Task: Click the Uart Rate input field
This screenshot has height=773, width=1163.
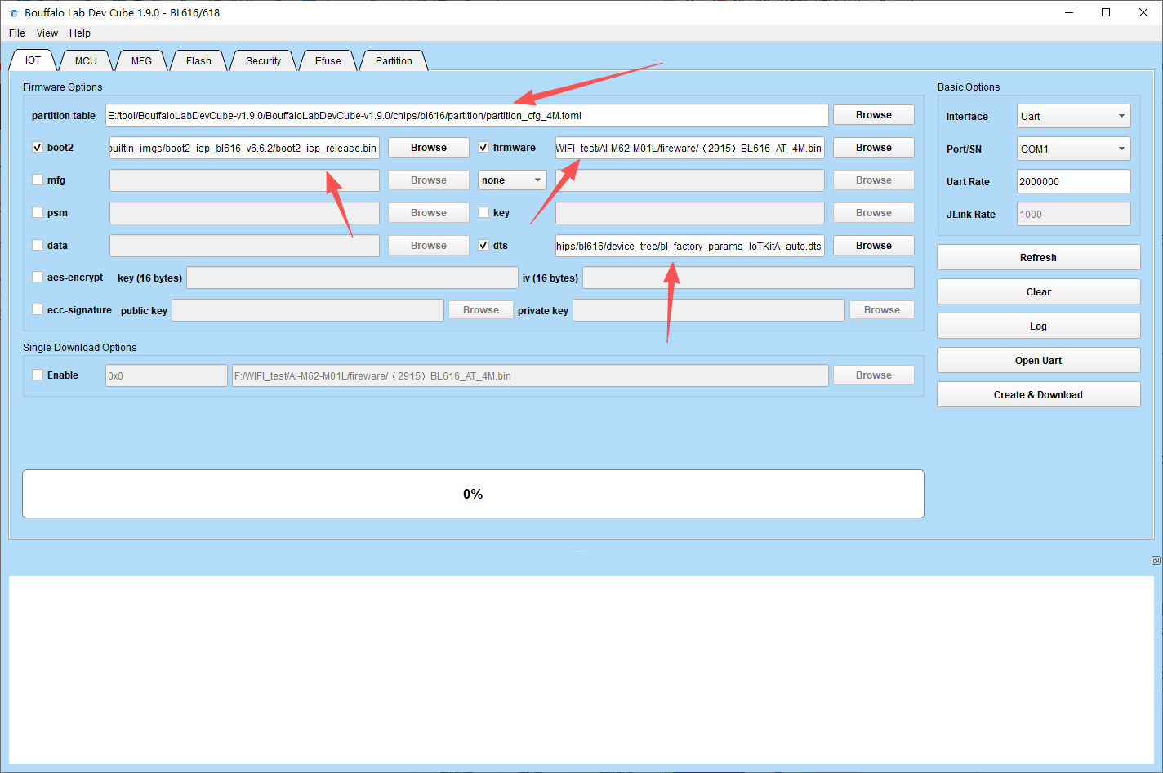Action: pyautogui.click(x=1073, y=181)
